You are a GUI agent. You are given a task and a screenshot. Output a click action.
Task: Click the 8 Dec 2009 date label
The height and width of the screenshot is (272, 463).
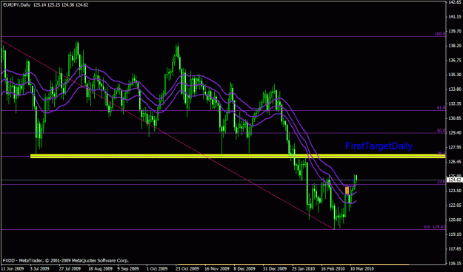point(244,268)
